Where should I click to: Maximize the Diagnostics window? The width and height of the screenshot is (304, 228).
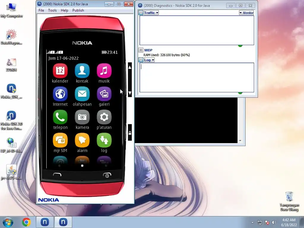[x=240, y=6]
